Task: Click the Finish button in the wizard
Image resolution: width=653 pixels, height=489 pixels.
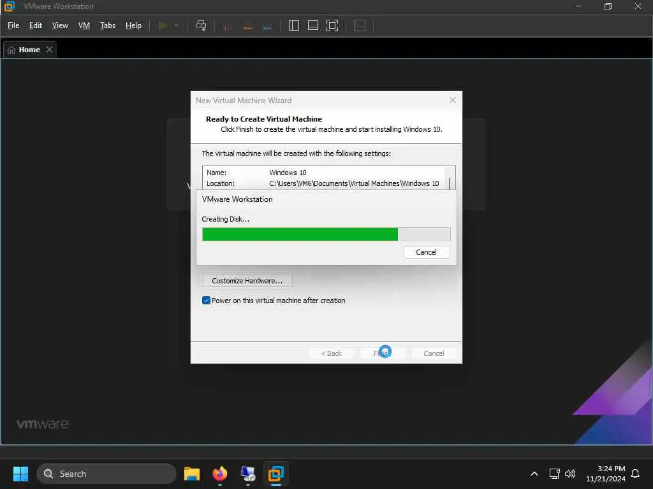Action: pos(383,353)
